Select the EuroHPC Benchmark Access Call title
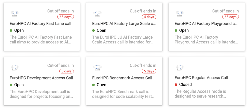 point(122,78)
